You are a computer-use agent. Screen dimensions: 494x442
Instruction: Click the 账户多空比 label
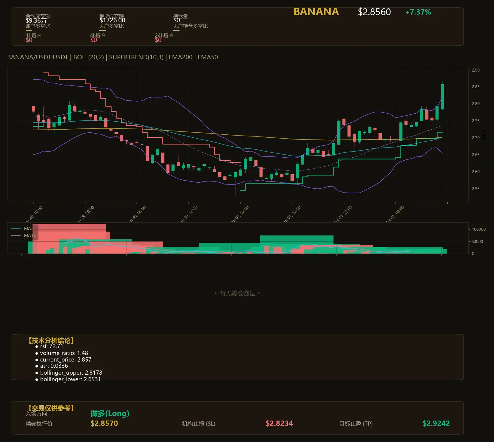(38, 26)
